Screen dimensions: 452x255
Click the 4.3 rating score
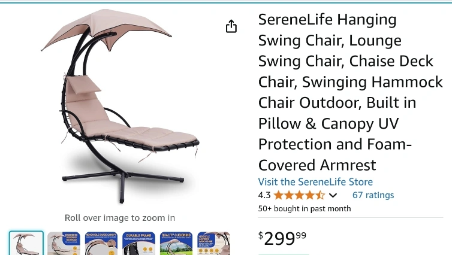tap(264, 195)
